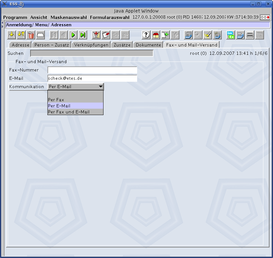
Task: Jump to last record with green skip arrow
Action: 83,35
